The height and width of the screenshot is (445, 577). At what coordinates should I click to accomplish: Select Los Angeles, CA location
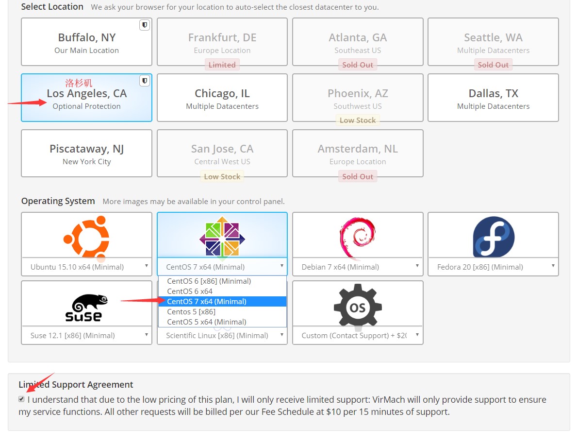(86, 98)
